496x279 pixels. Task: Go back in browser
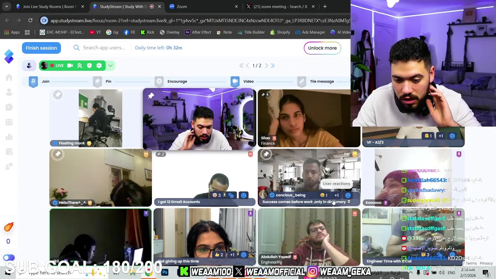7,20
